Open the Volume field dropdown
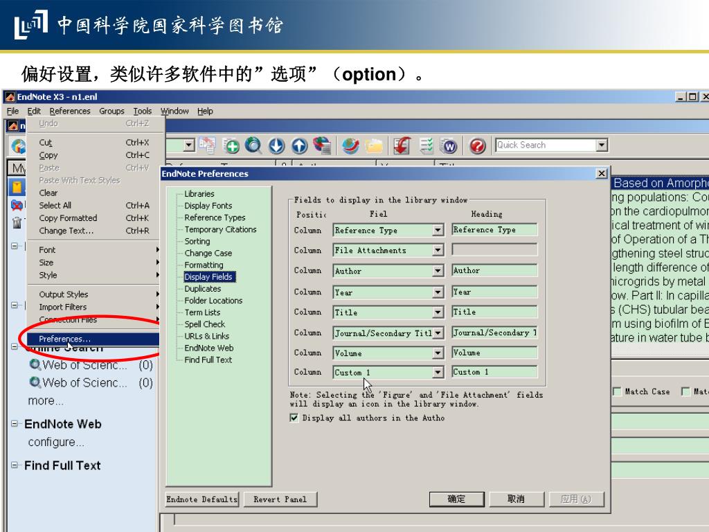The image size is (709, 532). 438,353
